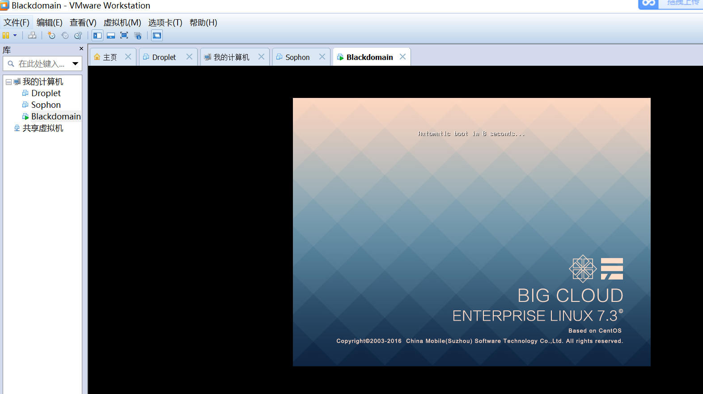
Task: Switch to the Droplet tab
Action: [x=164, y=57]
